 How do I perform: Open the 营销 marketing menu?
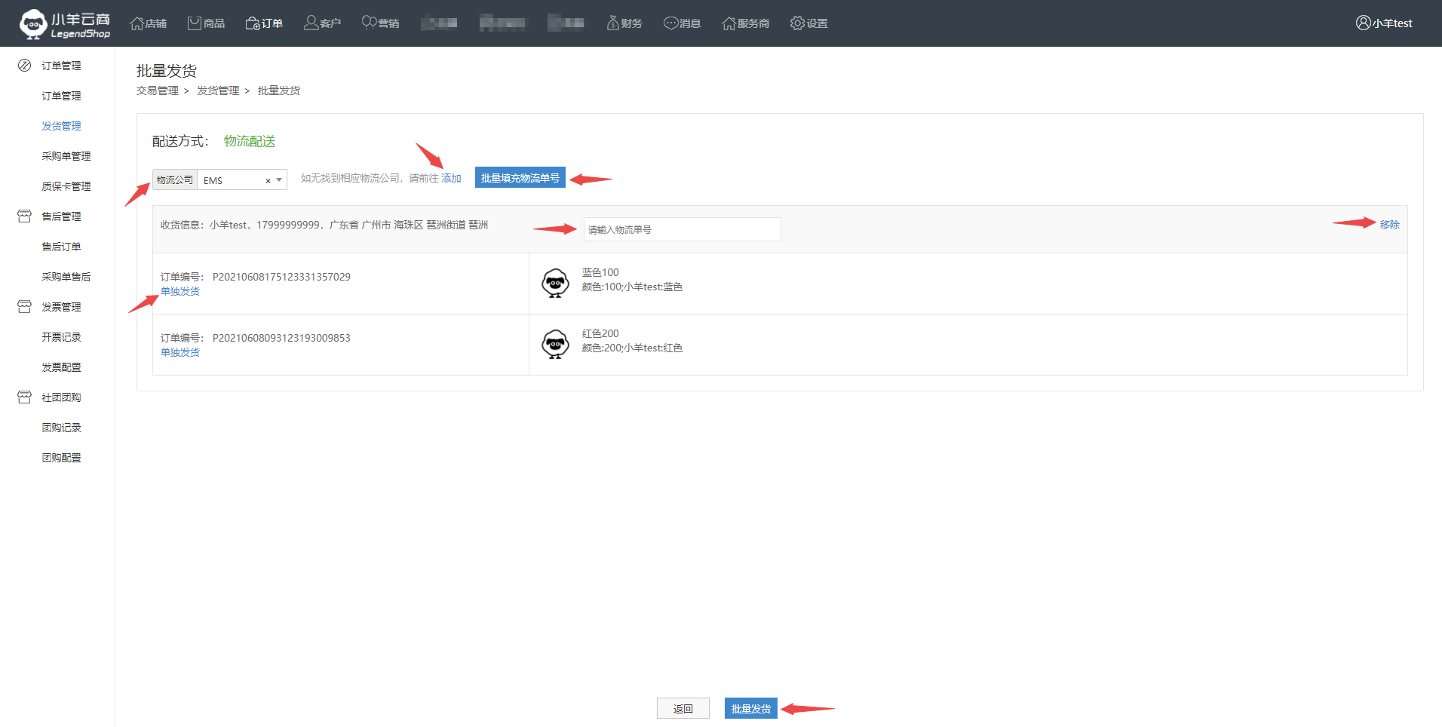[x=380, y=23]
